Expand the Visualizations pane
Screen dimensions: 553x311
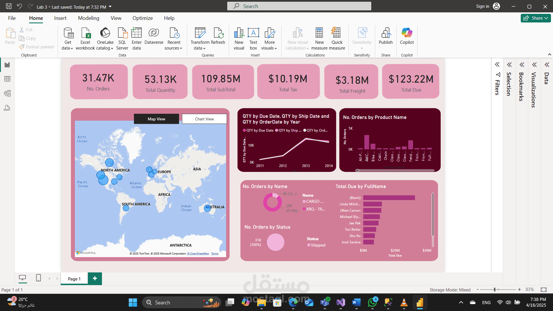[534, 65]
